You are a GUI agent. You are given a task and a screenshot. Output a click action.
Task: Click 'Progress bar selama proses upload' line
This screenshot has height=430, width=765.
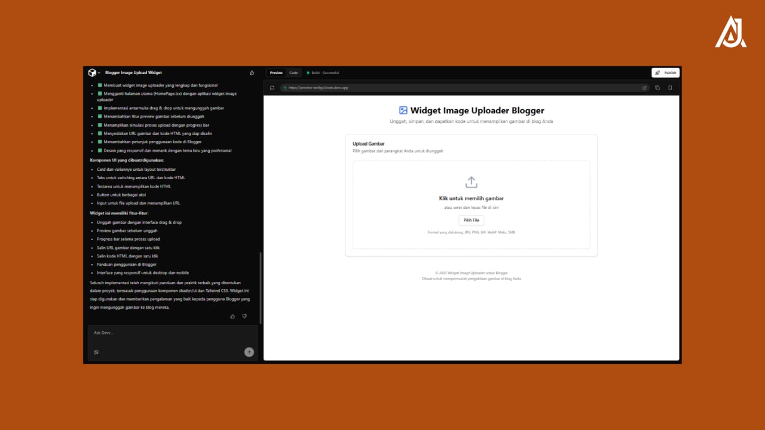[x=128, y=239]
